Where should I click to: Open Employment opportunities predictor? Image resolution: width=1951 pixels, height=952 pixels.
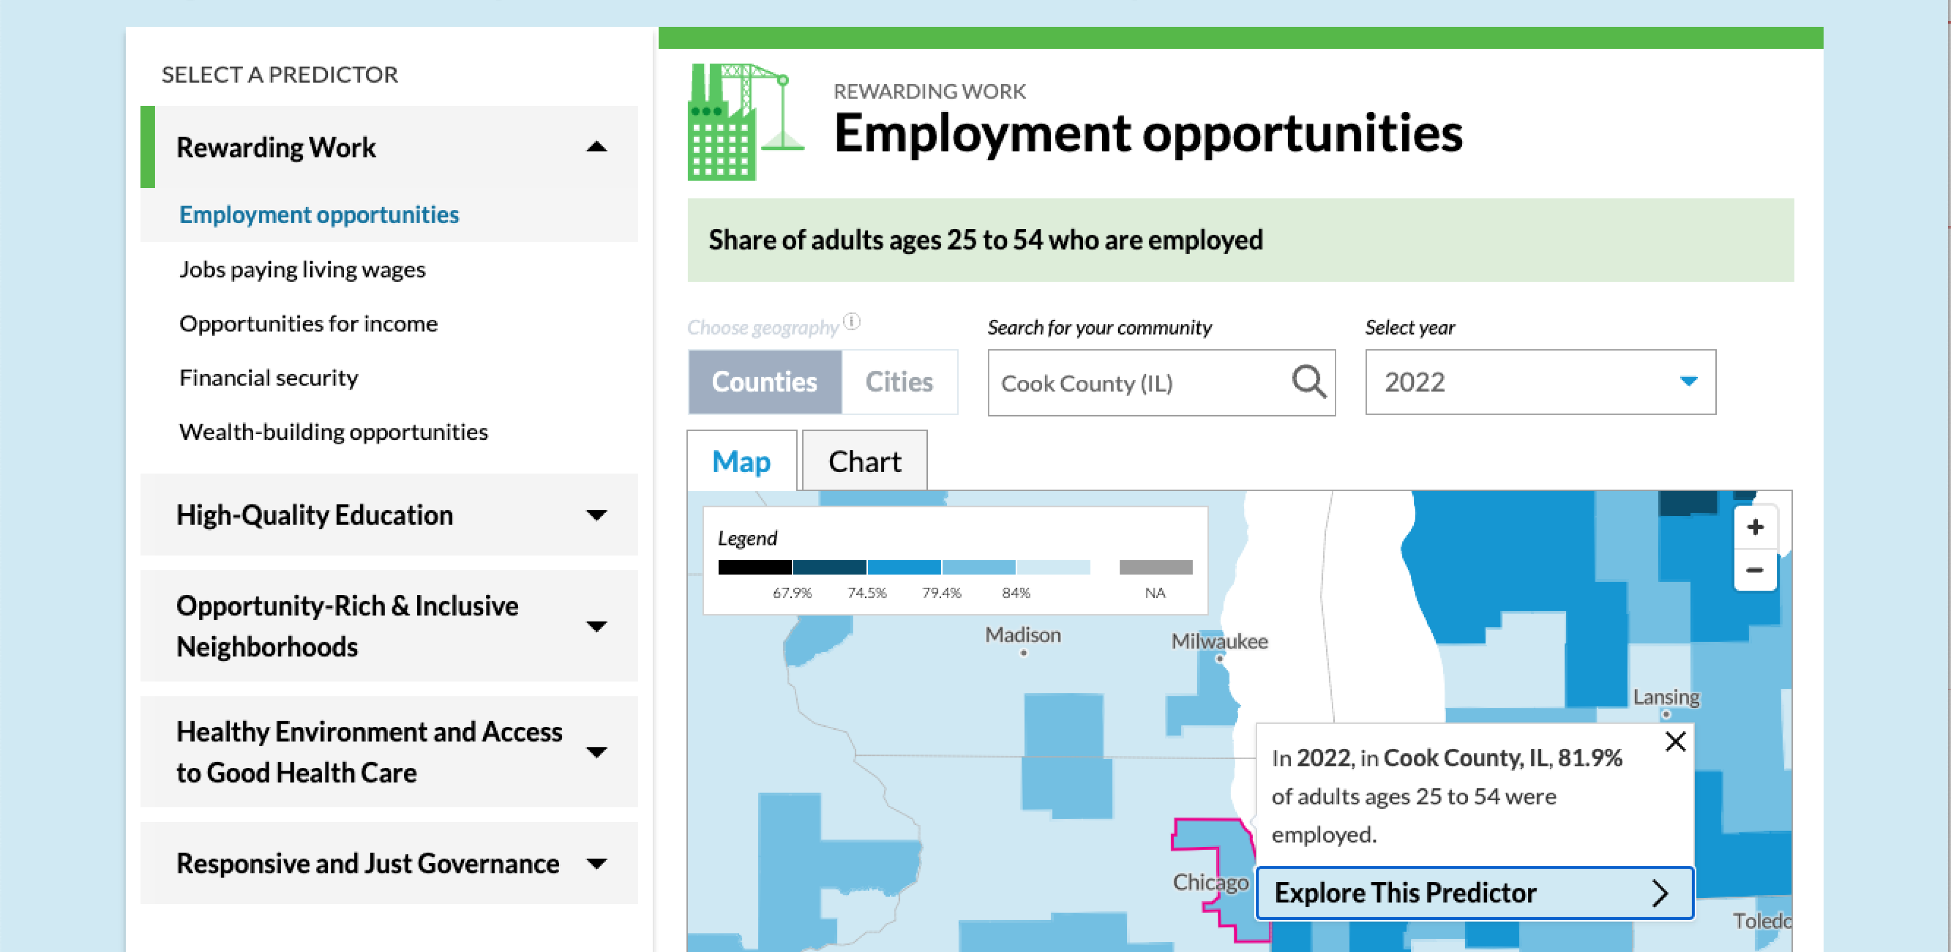pos(319,214)
